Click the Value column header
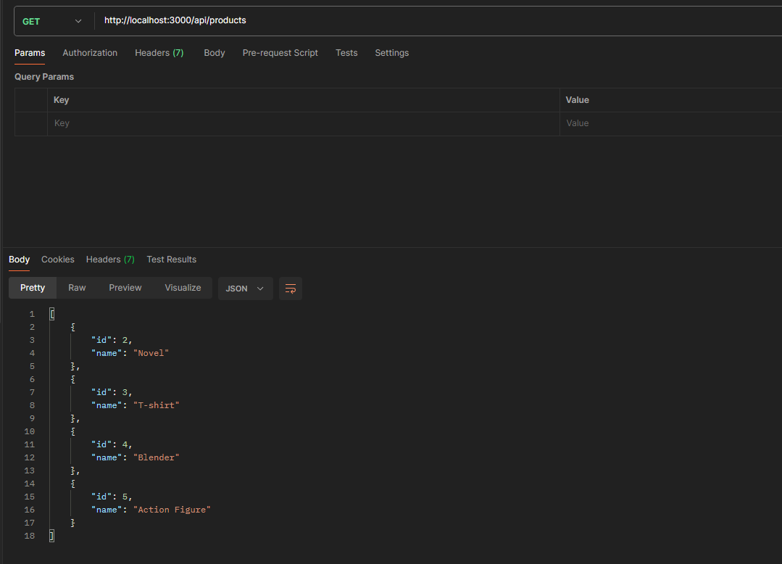The height and width of the screenshot is (564, 782). coord(578,100)
